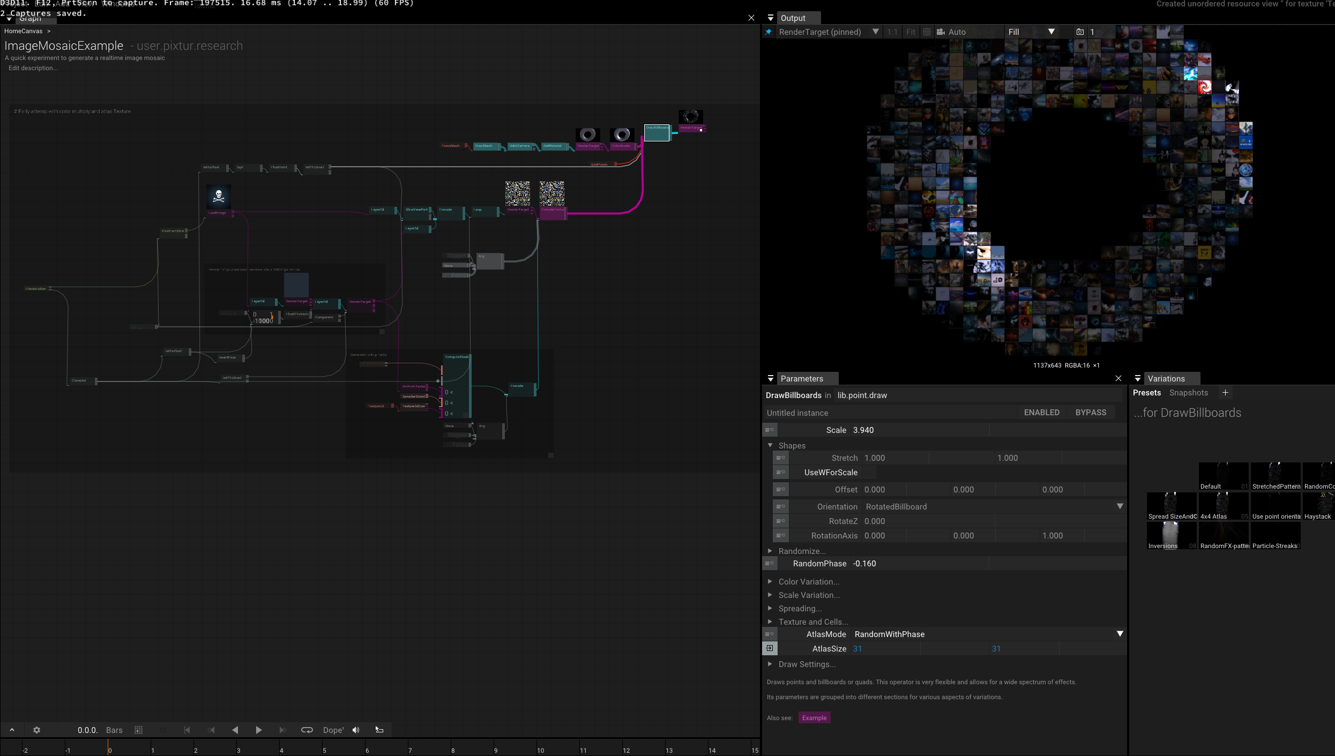The width and height of the screenshot is (1335, 756).
Task: Switch to the Presets tab
Action: tap(1147, 393)
